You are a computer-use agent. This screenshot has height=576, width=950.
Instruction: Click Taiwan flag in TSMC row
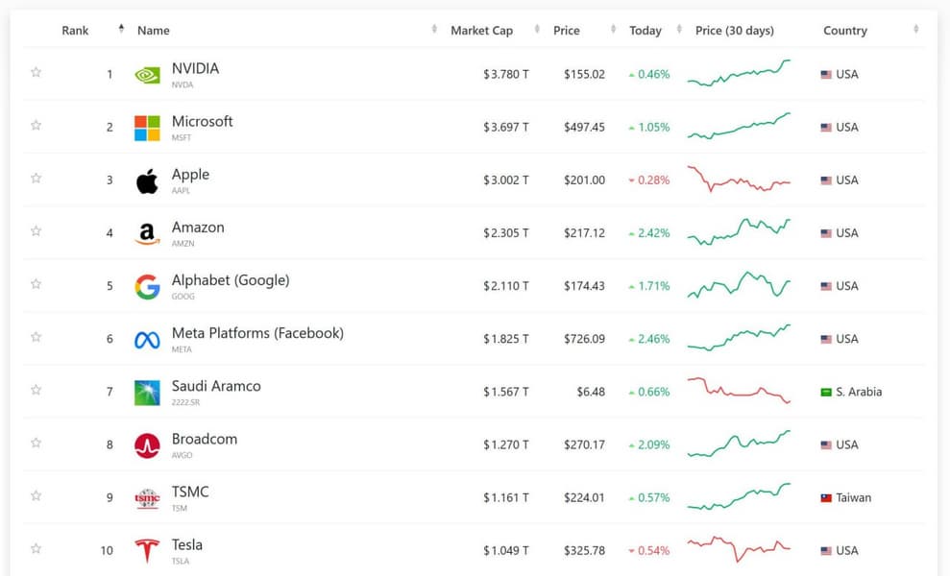click(826, 498)
